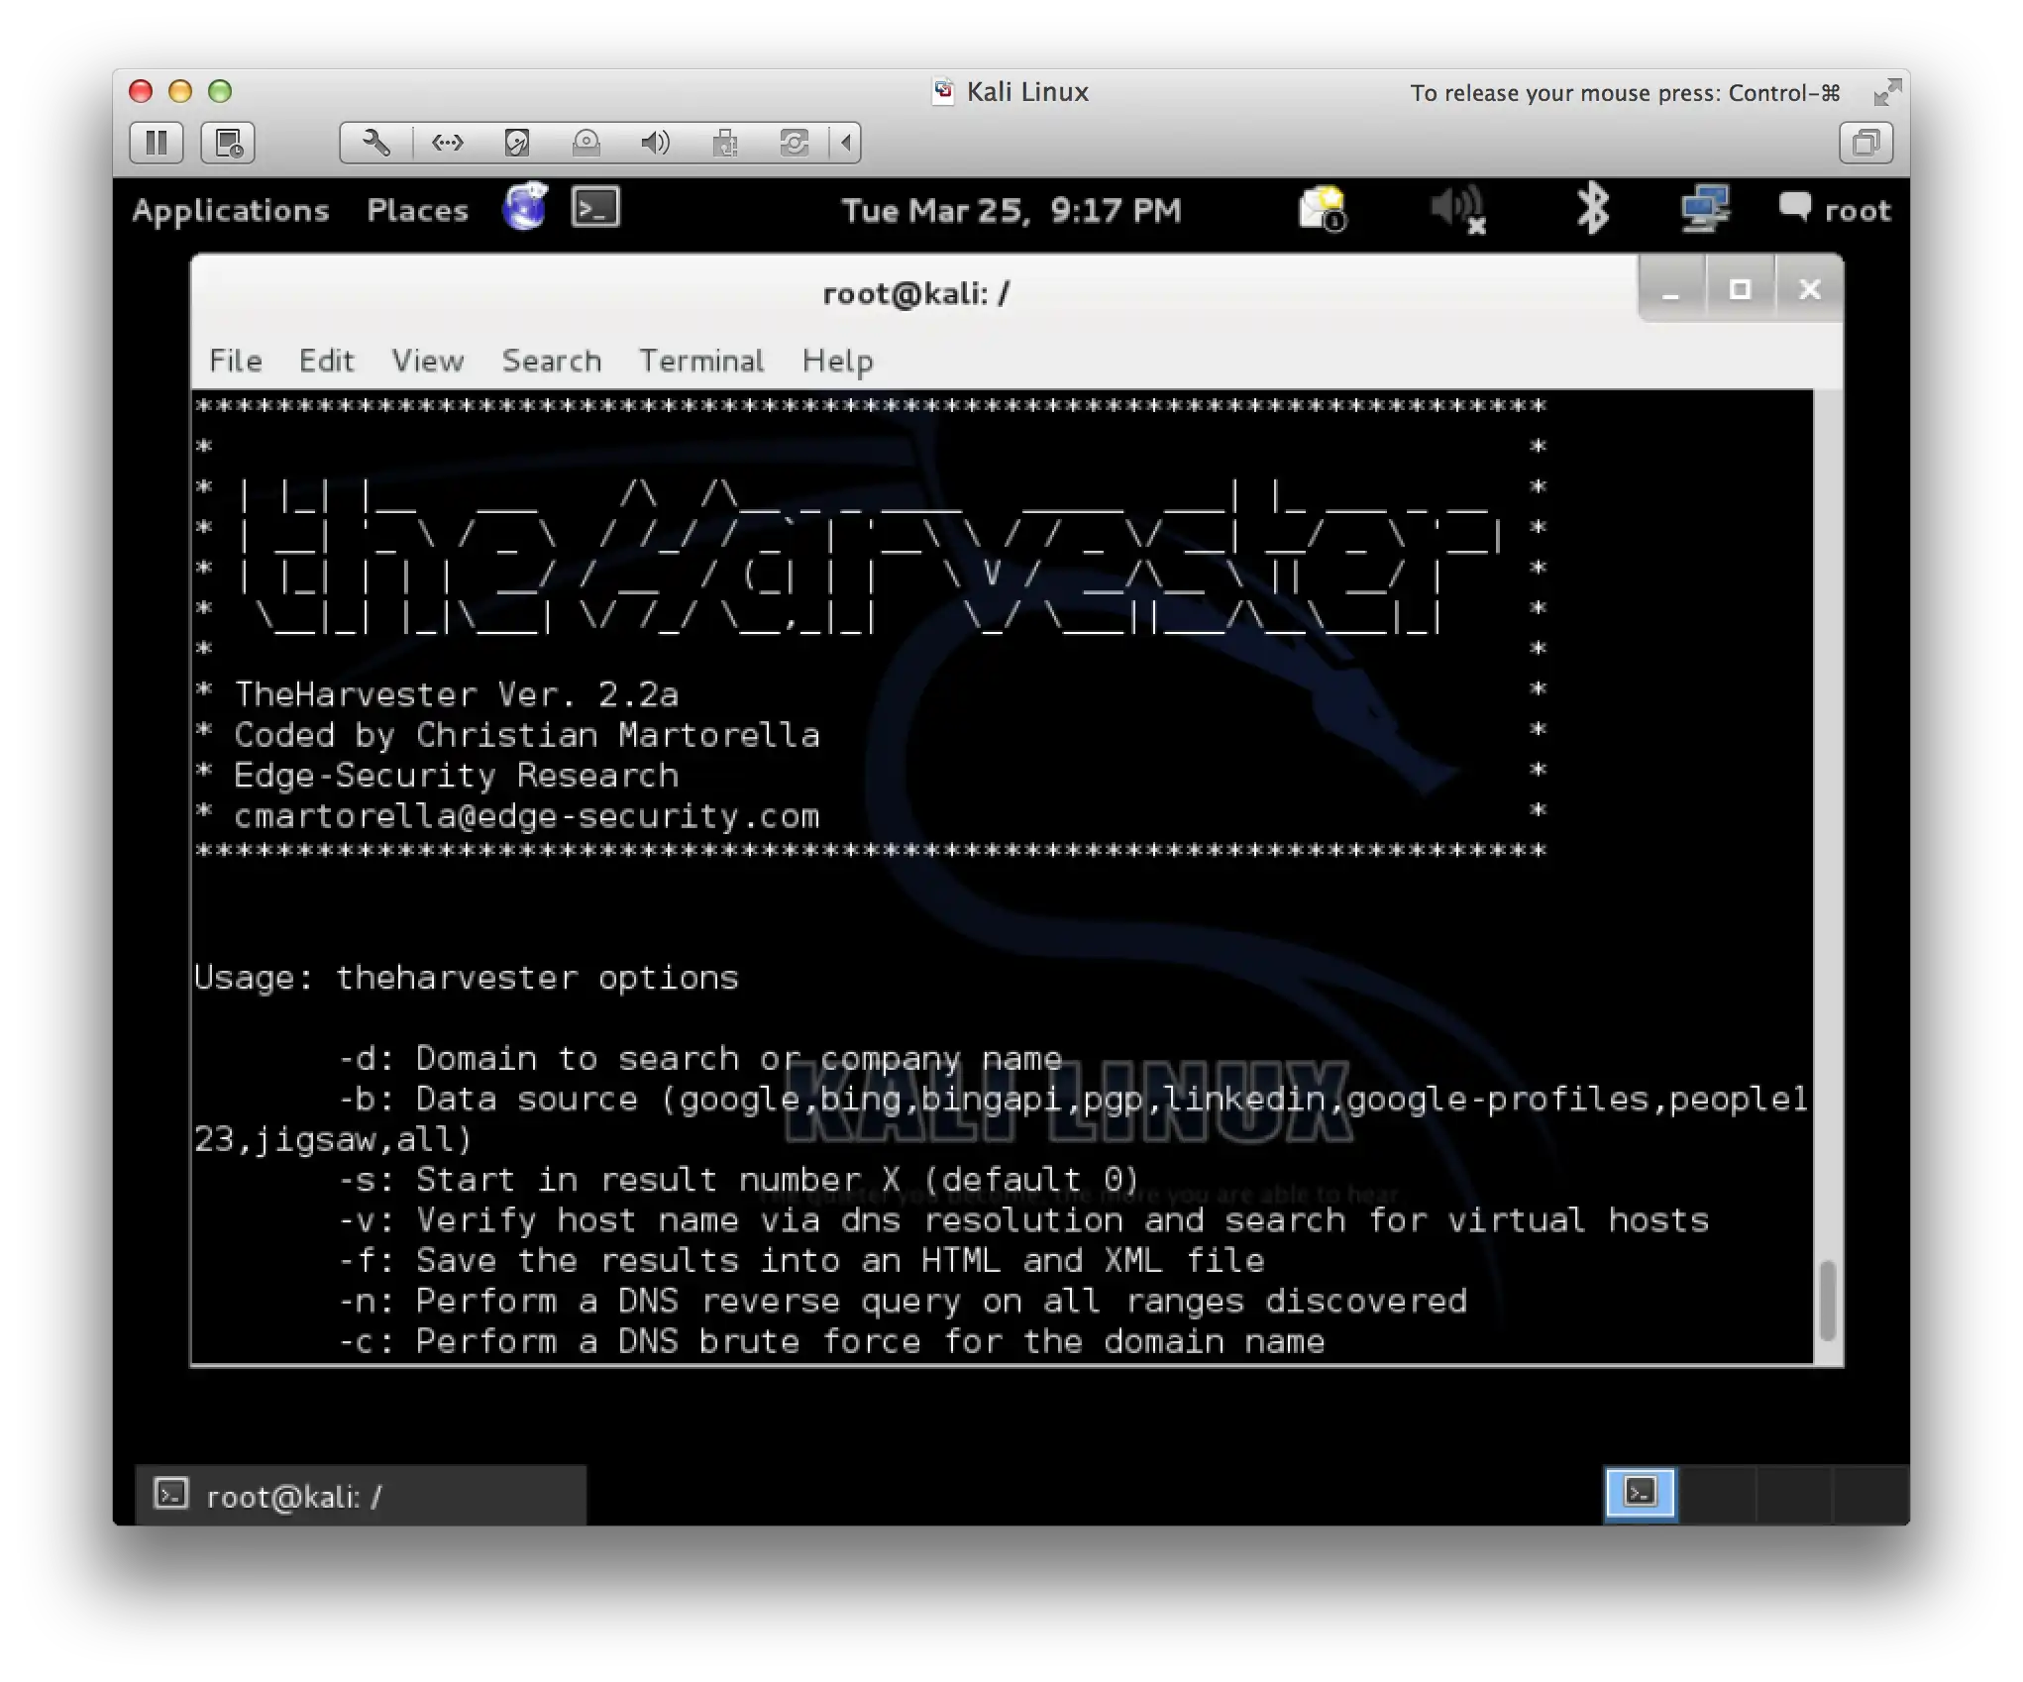Click the '-v: Verify host name' line
Image resolution: width=2023 pixels, height=1682 pixels.
1023,1220
